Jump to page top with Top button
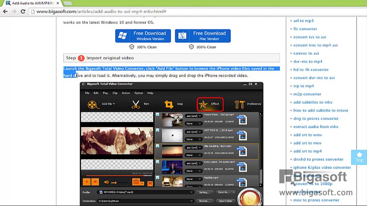This screenshot has width=367, height=206. [359, 157]
